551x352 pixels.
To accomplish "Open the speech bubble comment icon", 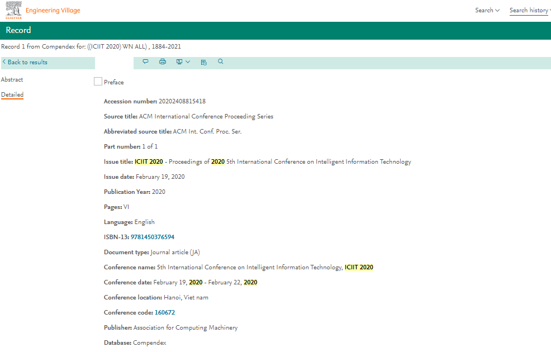I will coord(145,62).
